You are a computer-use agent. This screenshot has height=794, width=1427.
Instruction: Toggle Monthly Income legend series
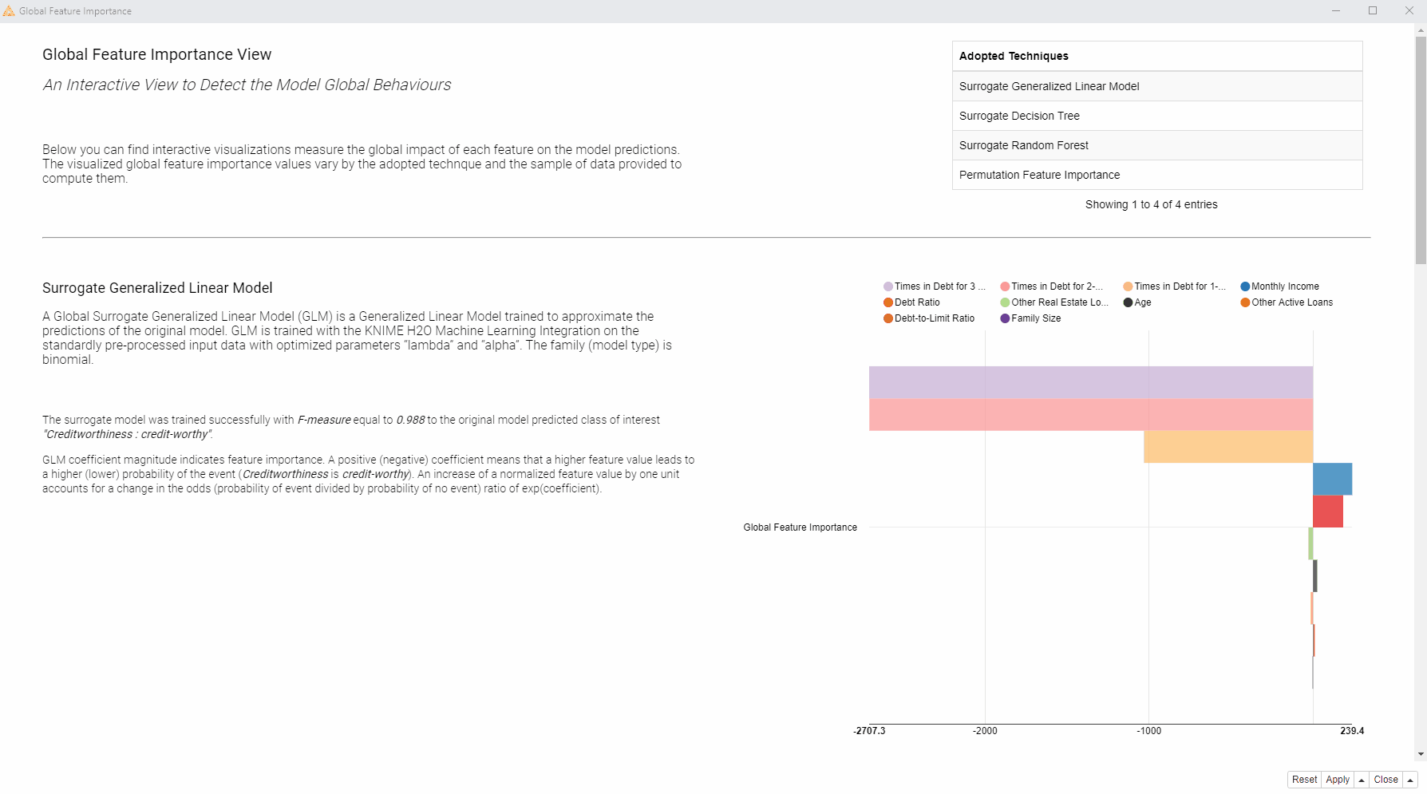[1279, 286]
